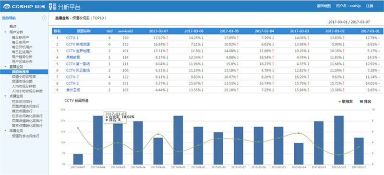Open 人均小时收视分钟数 page
The width and height of the screenshot is (384, 175).
click(x=27, y=91)
